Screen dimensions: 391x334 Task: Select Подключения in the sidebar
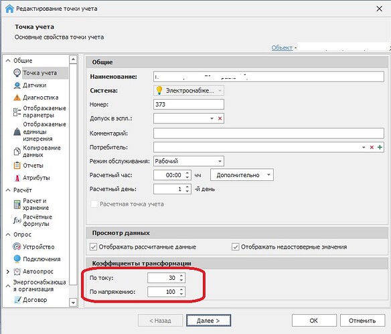point(42,259)
